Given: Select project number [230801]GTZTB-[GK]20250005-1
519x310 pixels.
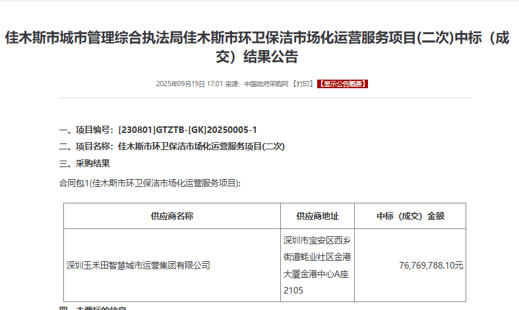Looking at the screenshot, I should pyautogui.click(x=187, y=130).
